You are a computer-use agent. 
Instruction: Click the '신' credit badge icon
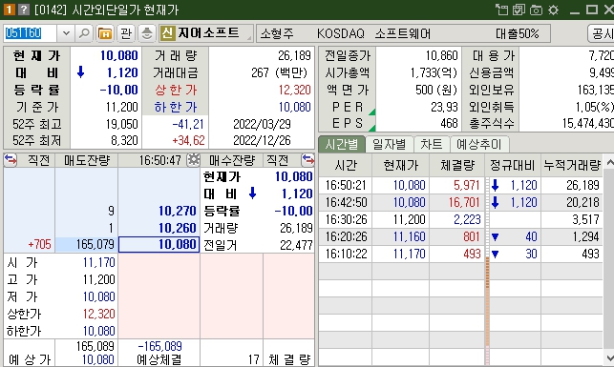[x=167, y=33]
